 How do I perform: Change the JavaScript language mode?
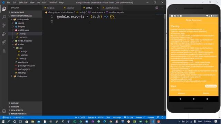click(x=117, y=117)
